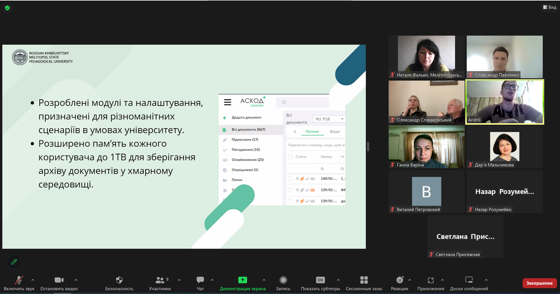Expand the video options arrow beside the camera
Viewport: 560px width, 294px height.
76,280
